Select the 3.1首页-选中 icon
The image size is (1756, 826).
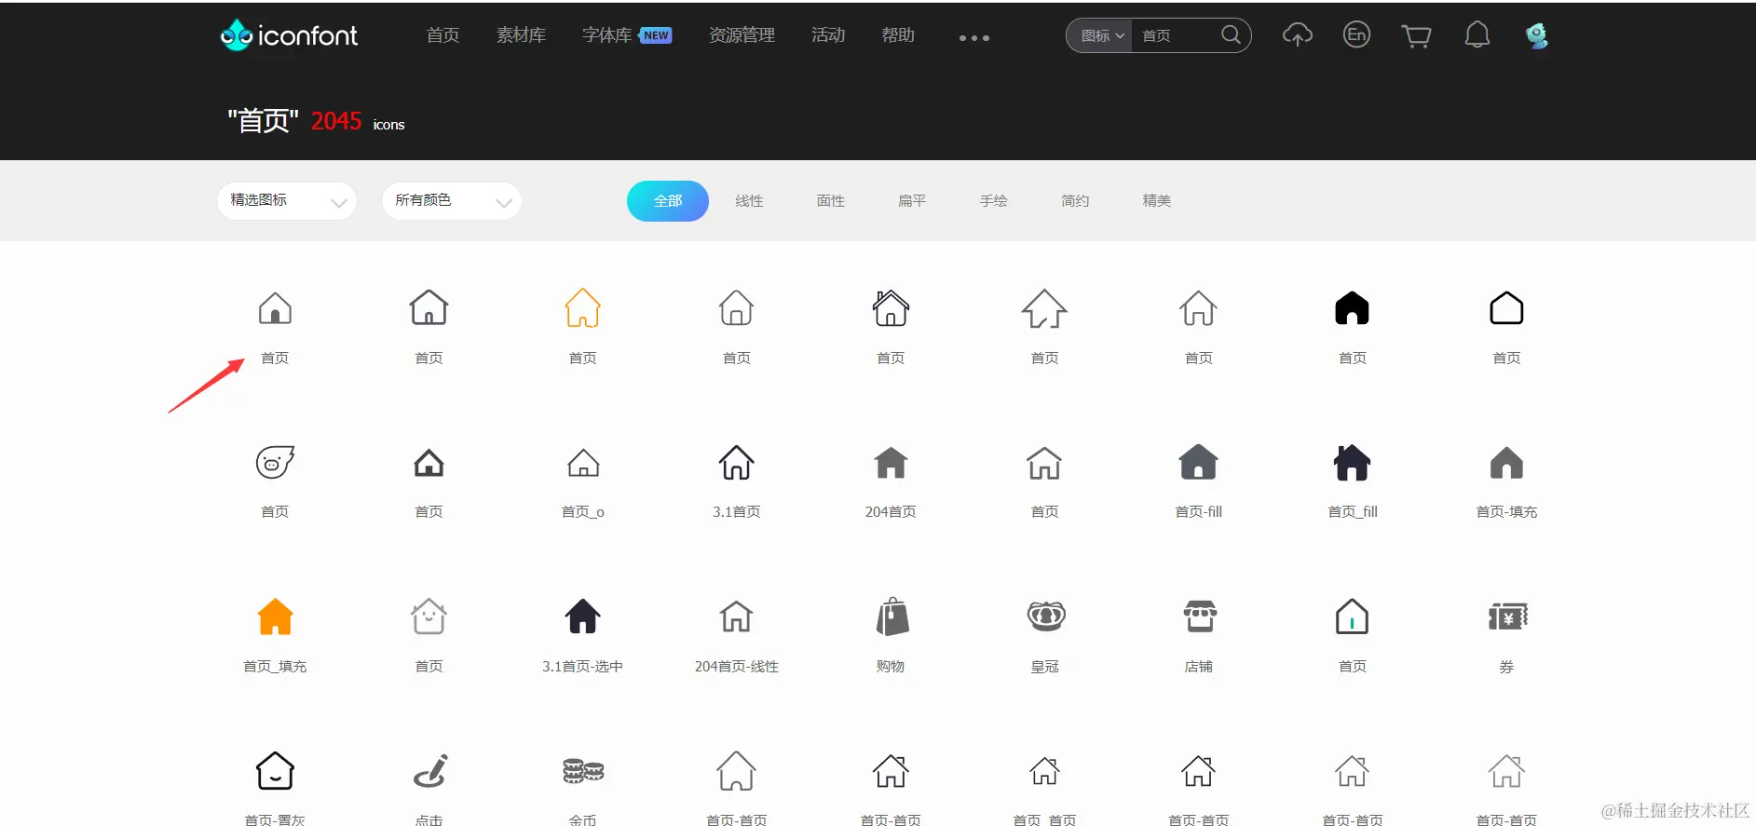(583, 616)
